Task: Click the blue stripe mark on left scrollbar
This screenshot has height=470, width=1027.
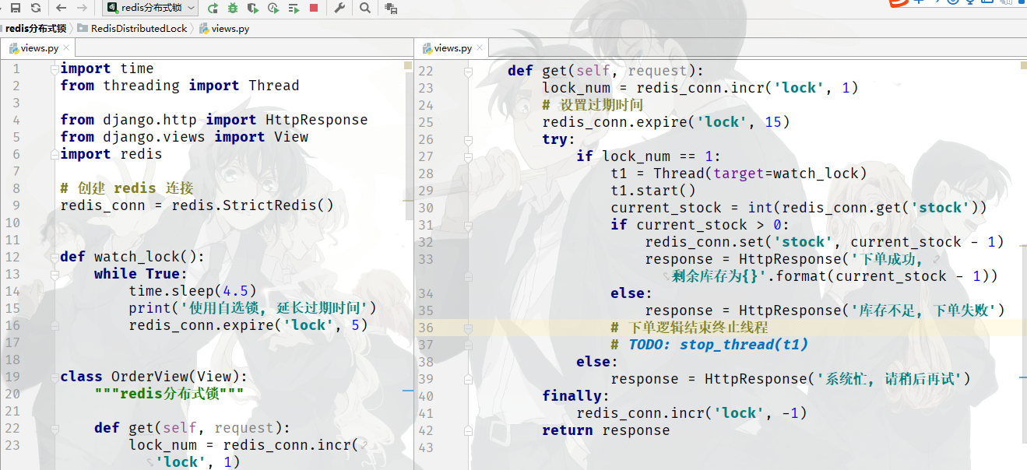Action: click(x=407, y=391)
